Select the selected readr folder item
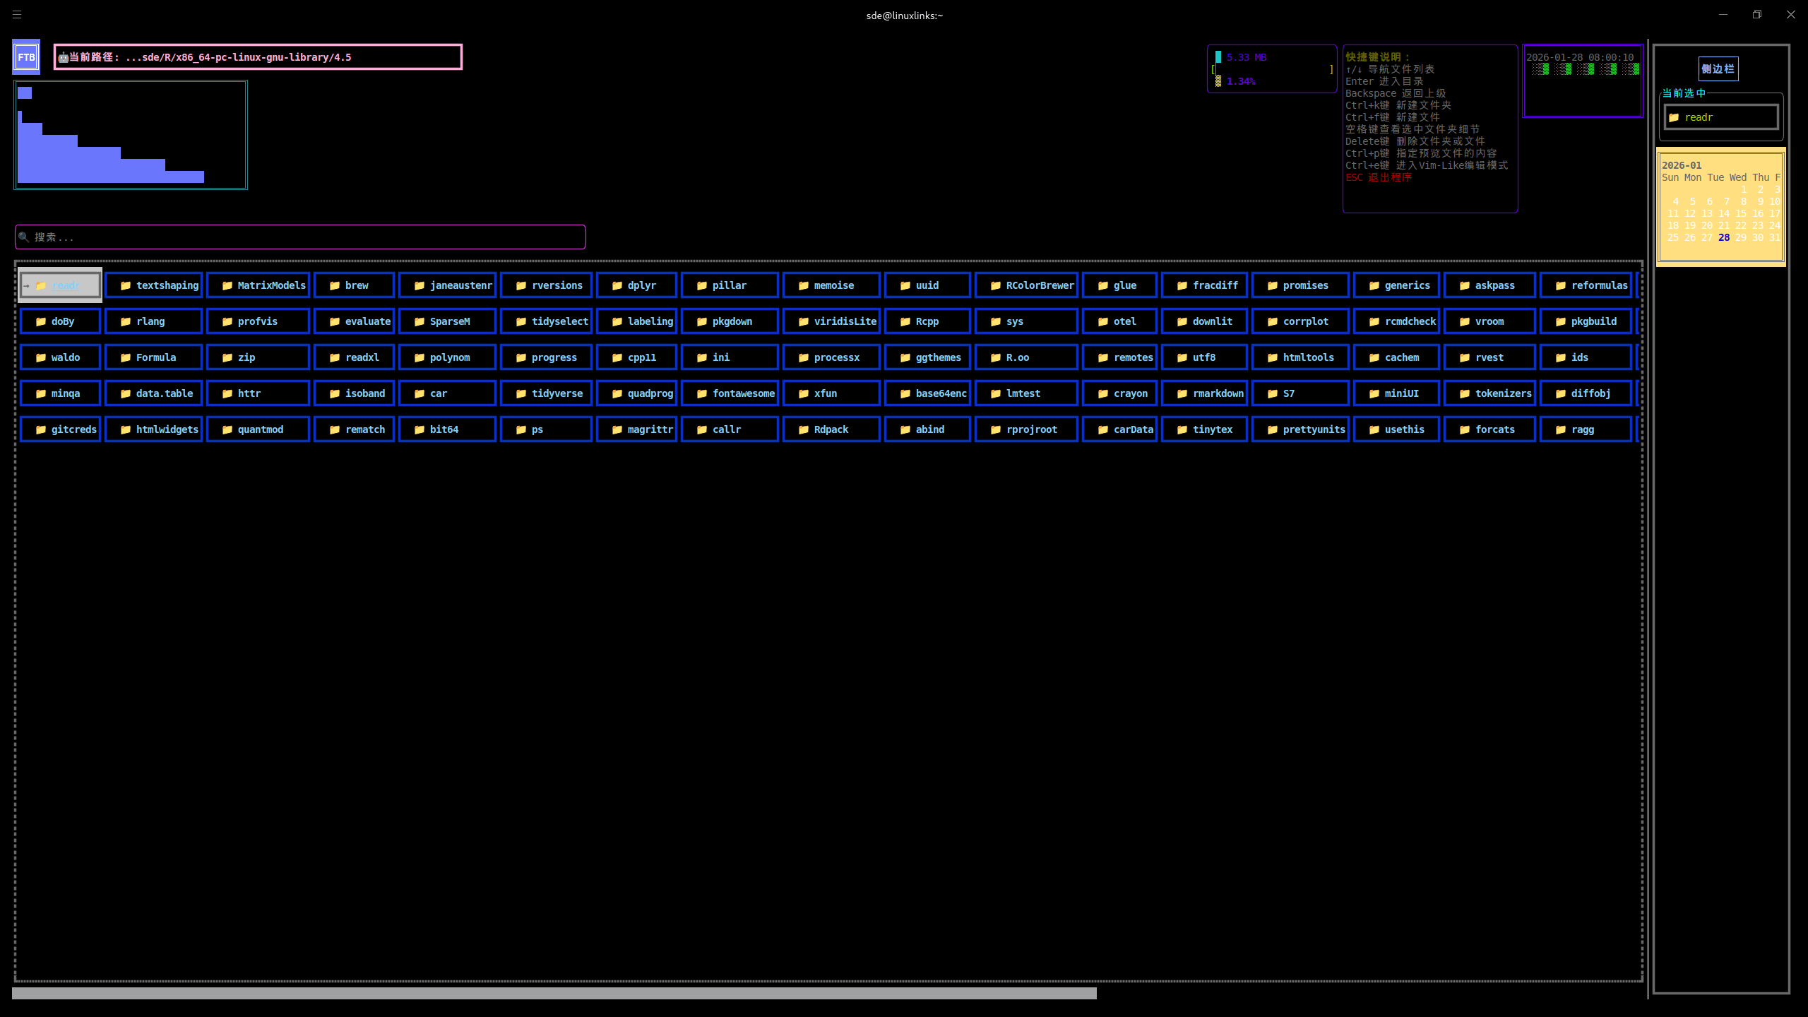 pyautogui.click(x=60, y=285)
